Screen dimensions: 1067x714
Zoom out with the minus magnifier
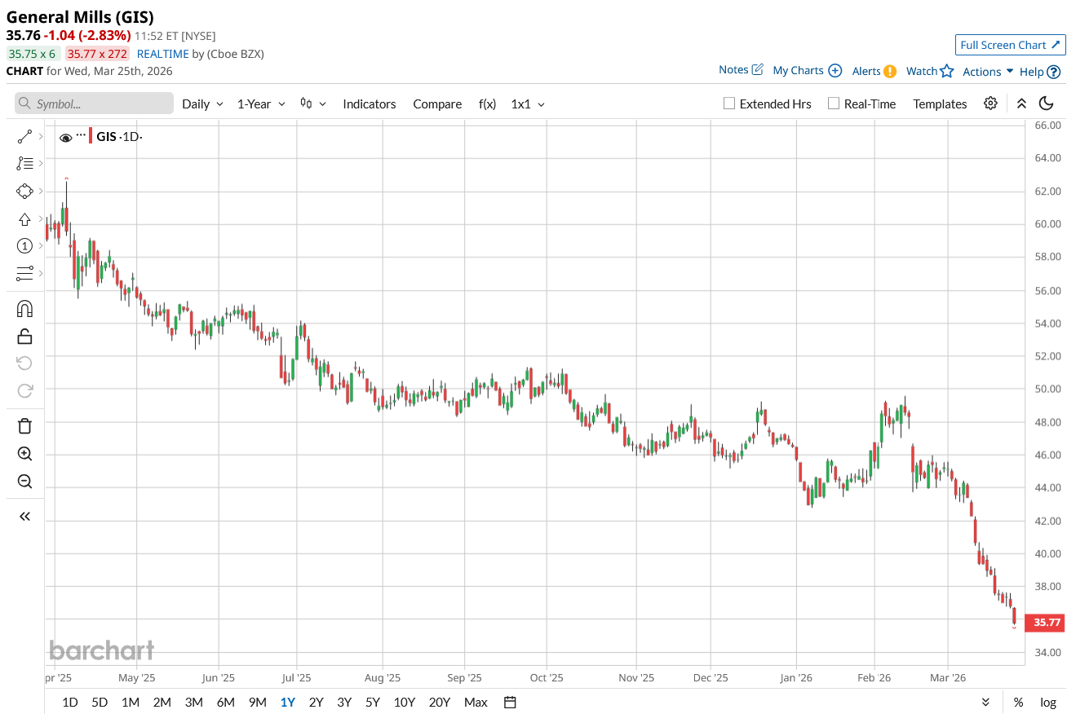24,481
